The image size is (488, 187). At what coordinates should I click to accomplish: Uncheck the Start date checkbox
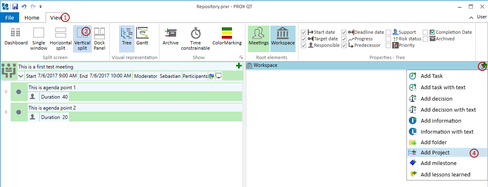(303, 32)
